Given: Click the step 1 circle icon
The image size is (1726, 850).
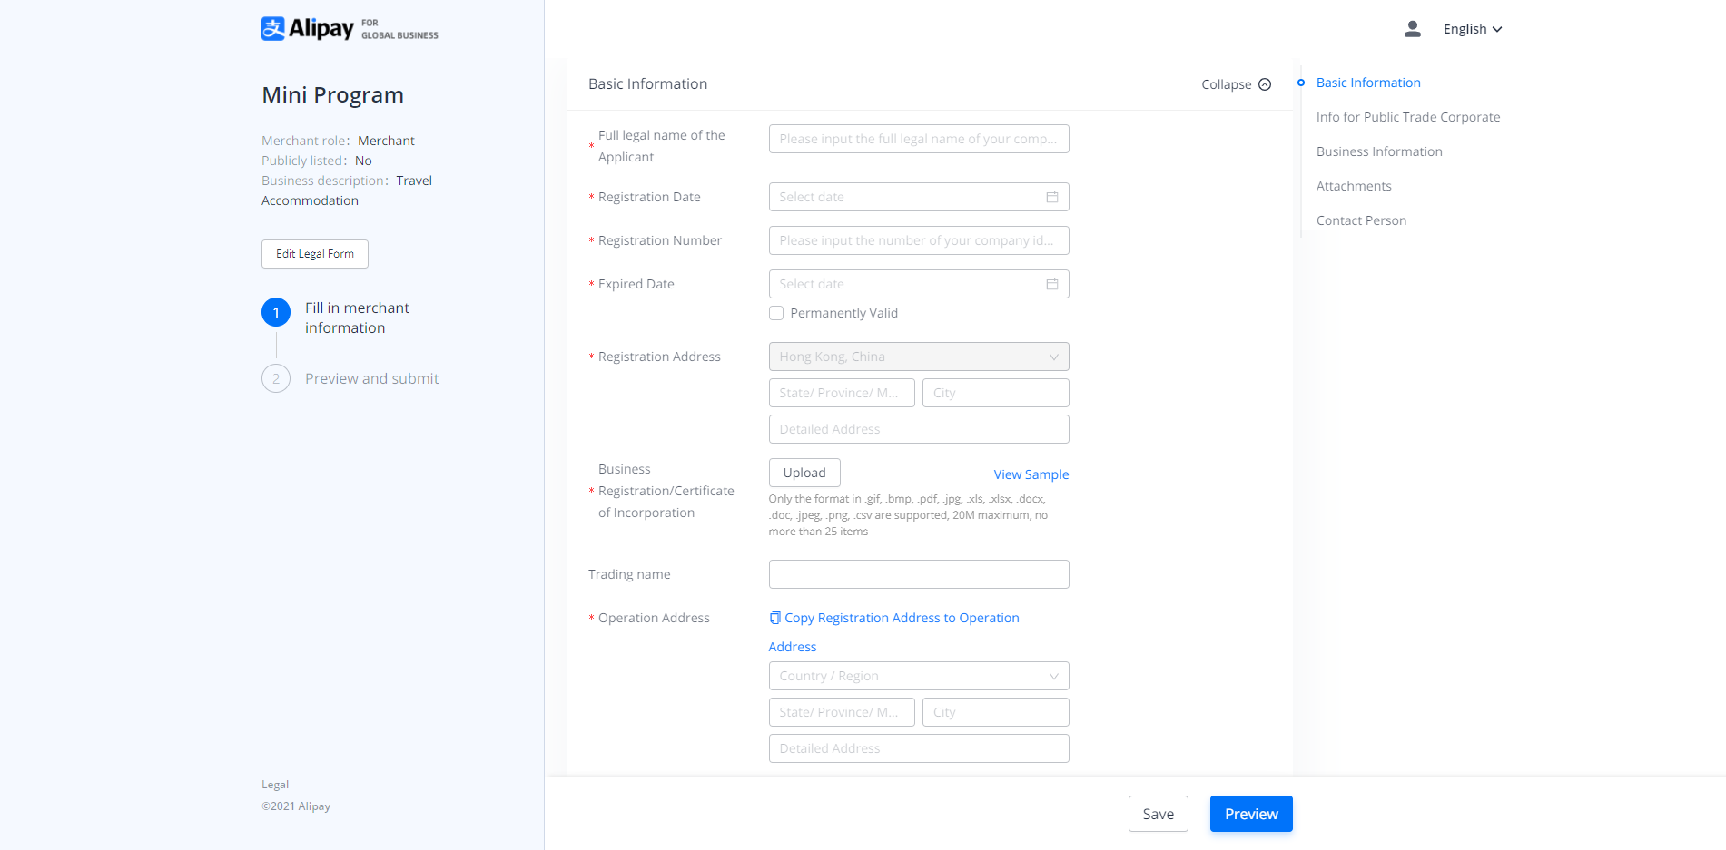Looking at the screenshot, I should (x=276, y=312).
